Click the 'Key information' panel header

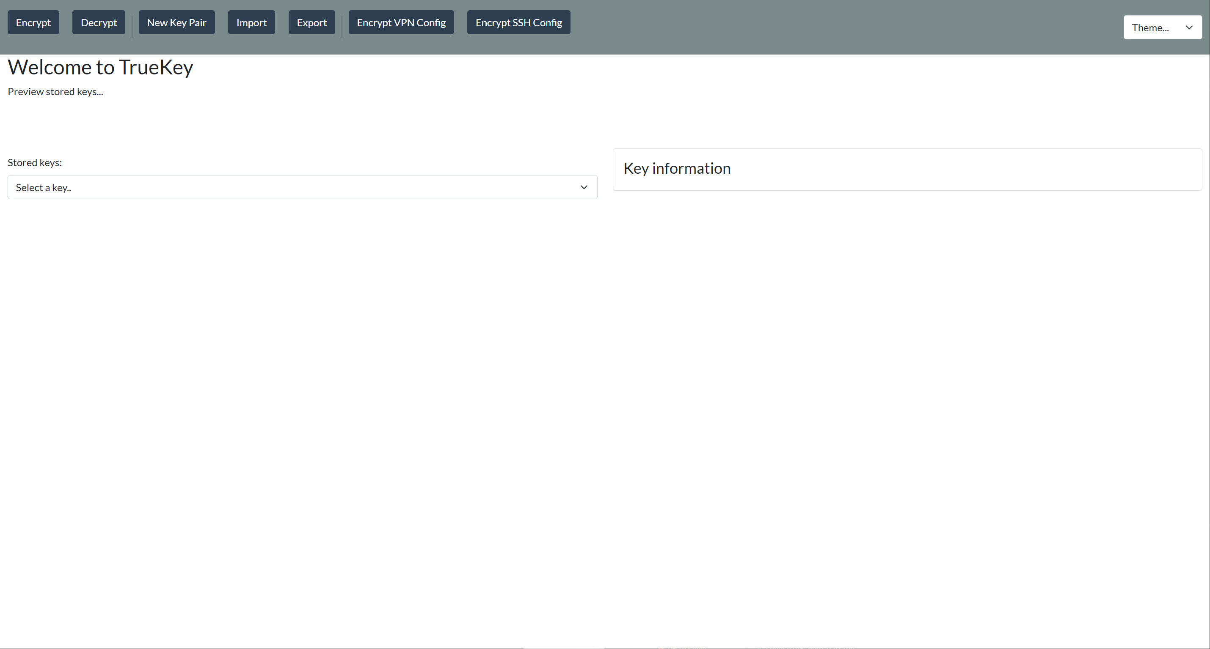pyautogui.click(x=677, y=168)
